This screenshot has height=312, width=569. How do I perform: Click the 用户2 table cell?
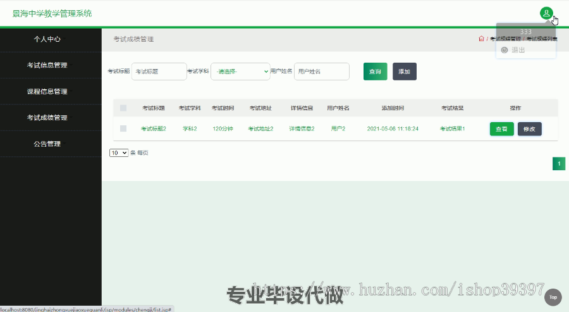(x=338, y=128)
